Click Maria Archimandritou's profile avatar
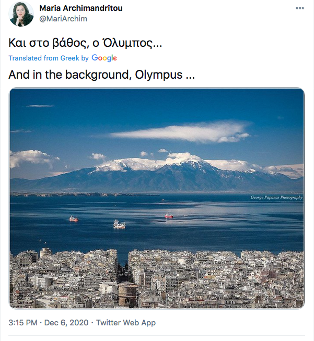The width and height of the screenshot is (314, 341). pos(21,14)
